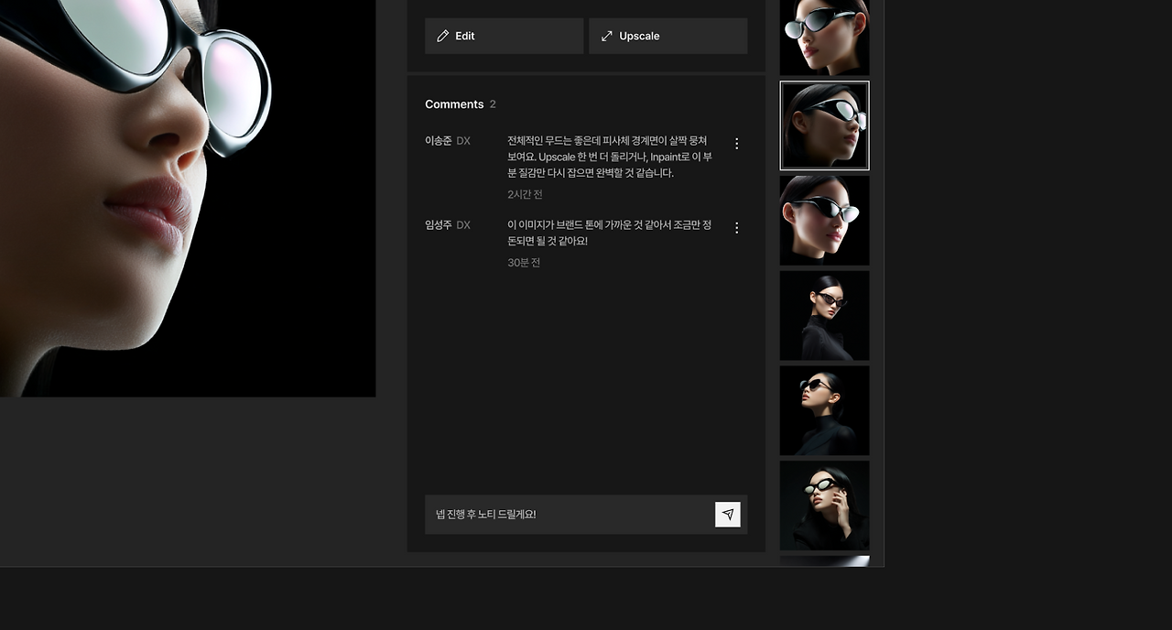The width and height of the screenshot is (1172, 630).
Task: Click the Edit button
Action: click(x=504, y=36)
